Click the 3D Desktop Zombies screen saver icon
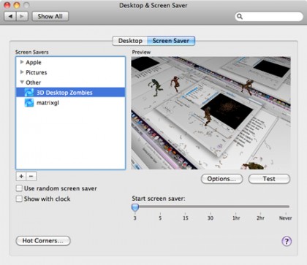 click(x=29, y=93)
